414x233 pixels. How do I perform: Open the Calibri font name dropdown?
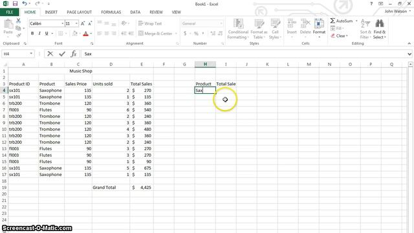[62, 23]
